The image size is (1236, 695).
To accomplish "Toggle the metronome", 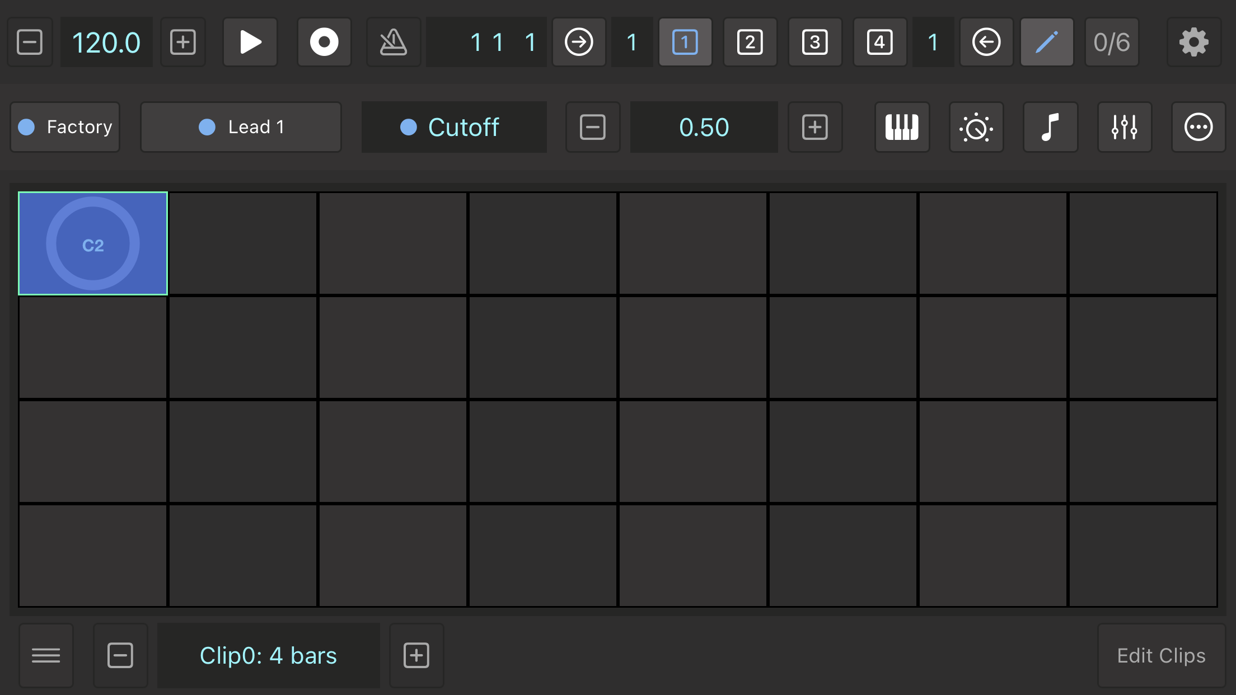I will pos(393,43).
